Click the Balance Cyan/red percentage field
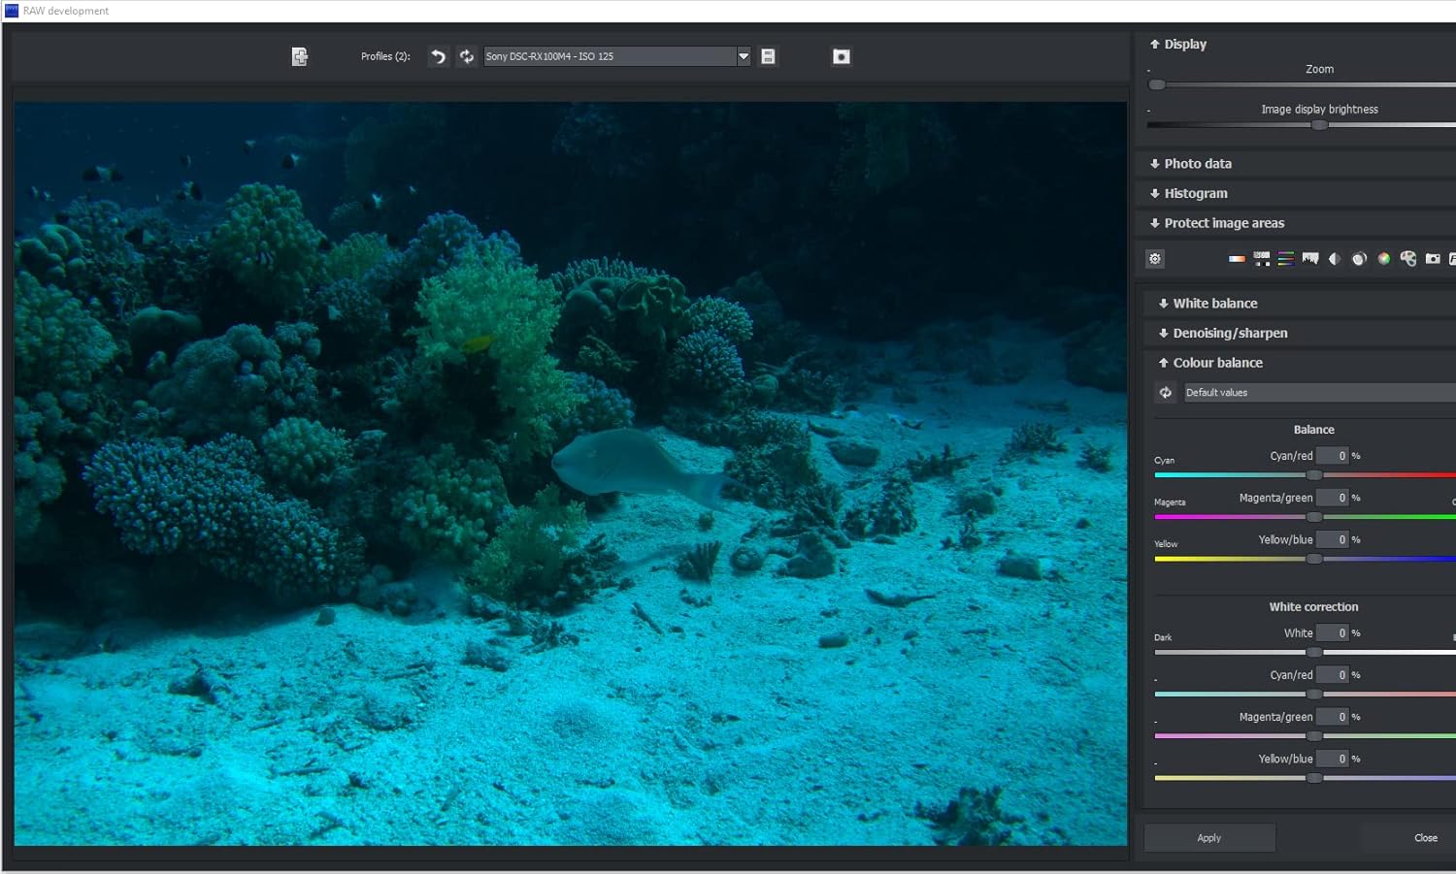The width and height of the screenshot is (1456, 874). [1333, 456]
